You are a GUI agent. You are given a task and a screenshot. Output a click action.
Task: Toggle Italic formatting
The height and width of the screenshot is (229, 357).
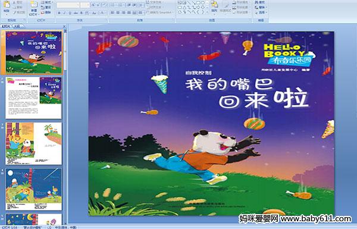(64, 13)
